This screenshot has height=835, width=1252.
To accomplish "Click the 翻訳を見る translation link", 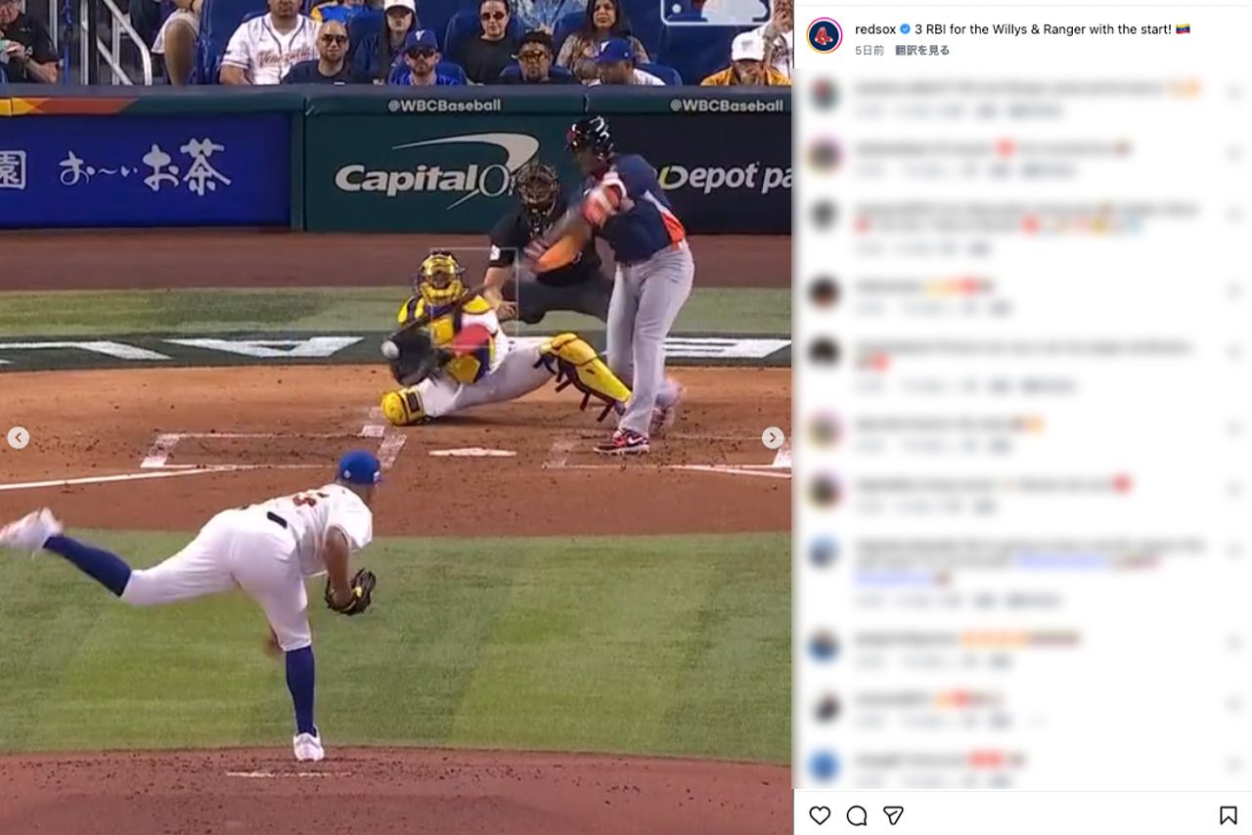I will pos(922,50).
